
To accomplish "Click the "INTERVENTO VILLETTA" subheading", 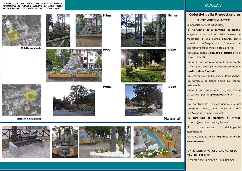I will coord(214,20).
